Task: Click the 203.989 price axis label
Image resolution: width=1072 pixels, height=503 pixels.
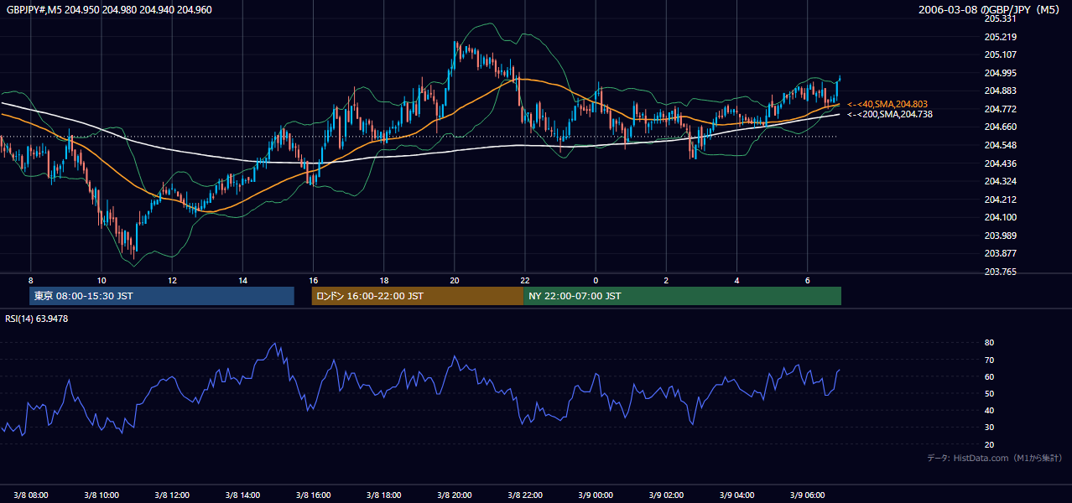Action: [1001, 236]
